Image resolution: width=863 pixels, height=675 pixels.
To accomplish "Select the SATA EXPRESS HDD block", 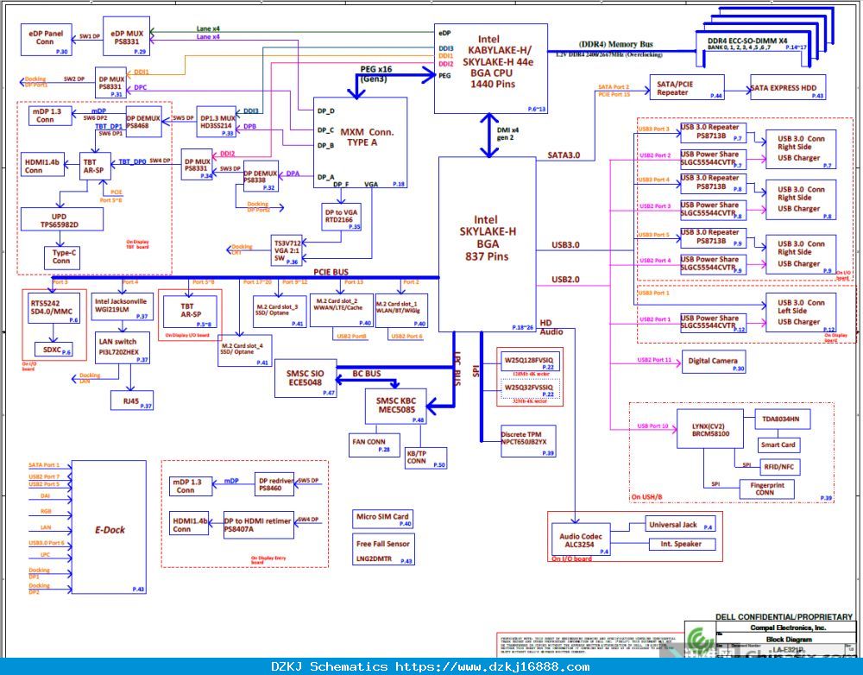I will [788, 87].
